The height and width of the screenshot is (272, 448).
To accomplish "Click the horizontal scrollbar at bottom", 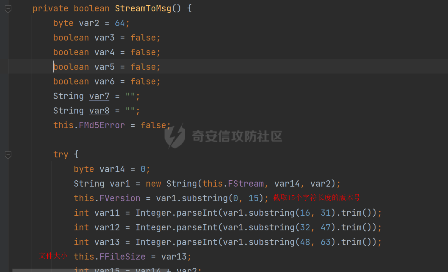I will pyautogui.click(x=89, y=270).
